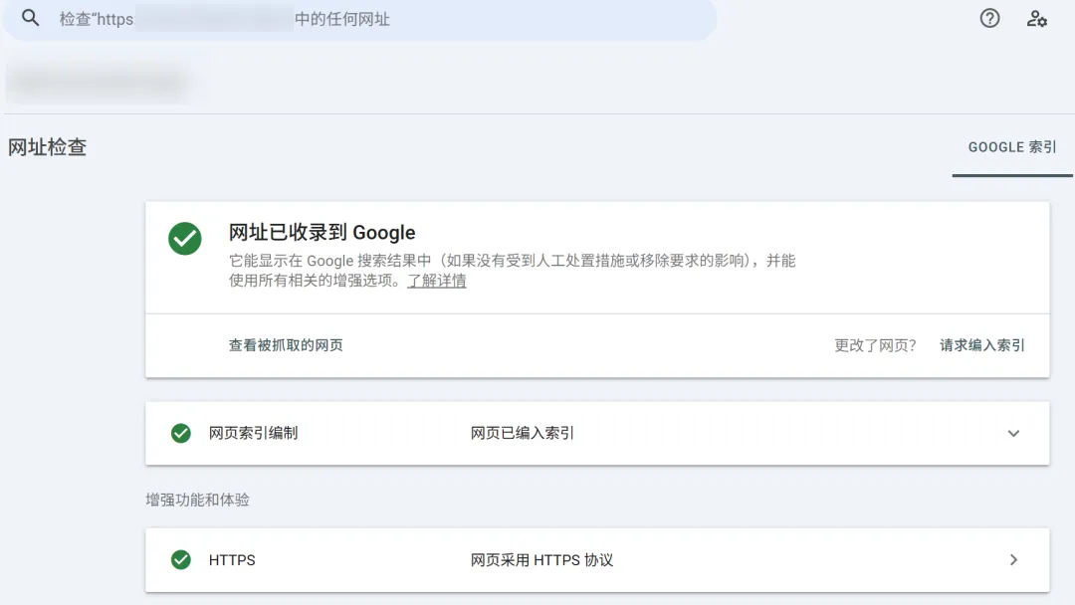Screen dimensions: 1075x605
Task: Click the green check icon beside 网页索引编制
Action: point(181,433)
